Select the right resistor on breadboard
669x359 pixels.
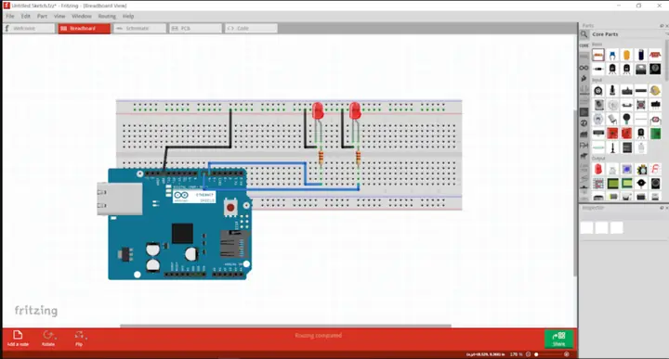click(x=358, y=157)
